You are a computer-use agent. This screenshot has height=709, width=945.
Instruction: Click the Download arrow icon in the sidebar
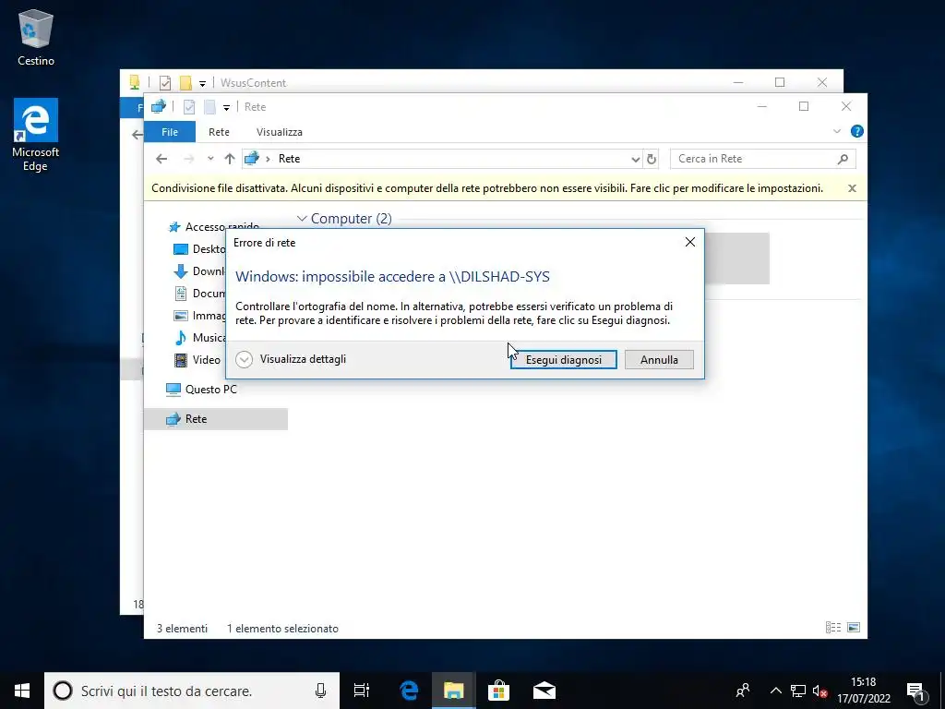click(x=180, y=271)
